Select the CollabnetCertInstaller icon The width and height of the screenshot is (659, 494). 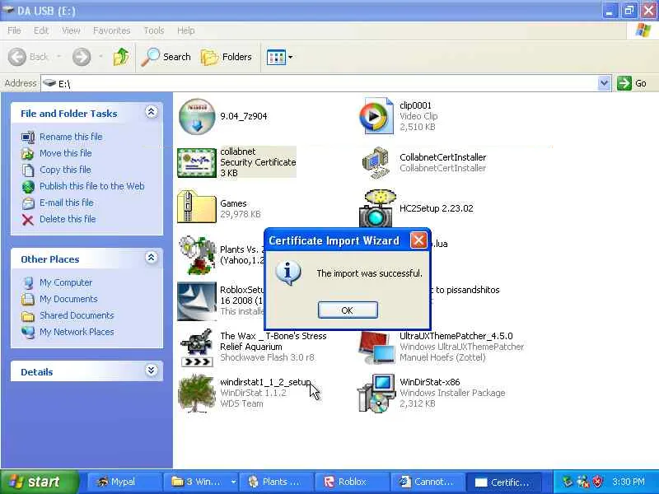pyautogui.click(x=376, y=162)
